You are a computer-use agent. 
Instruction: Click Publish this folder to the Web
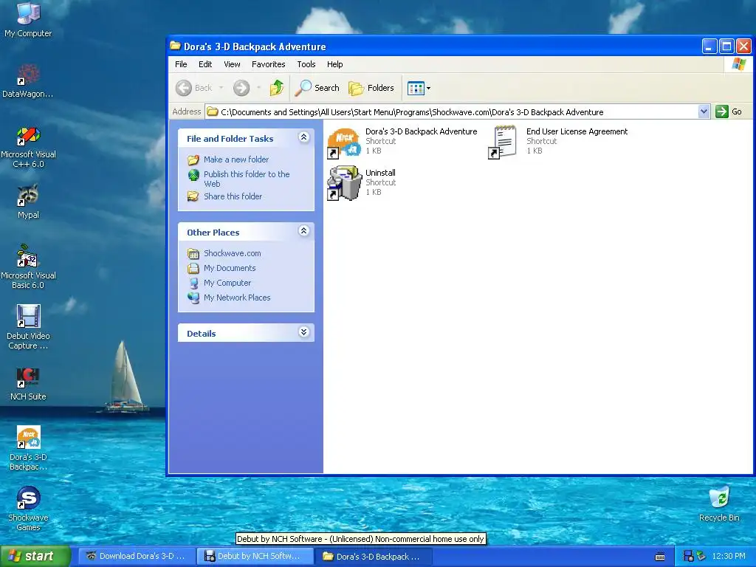pos(247,179)
